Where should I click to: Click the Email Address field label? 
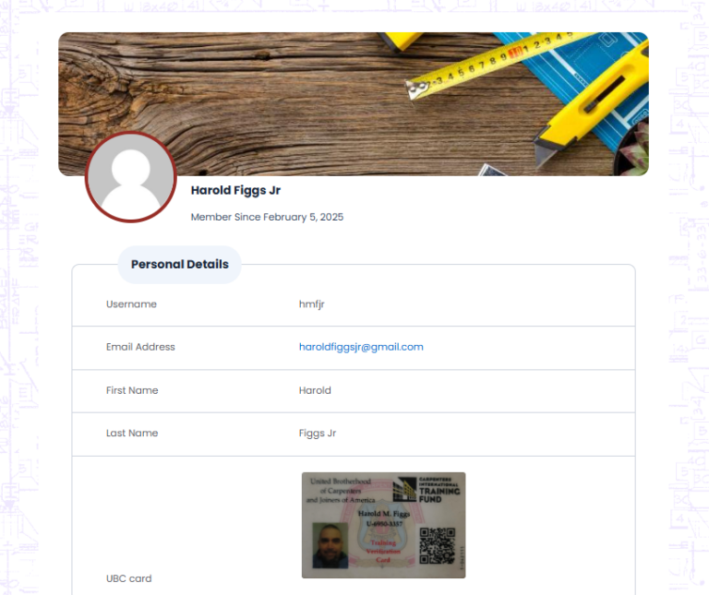pos(140,347)
